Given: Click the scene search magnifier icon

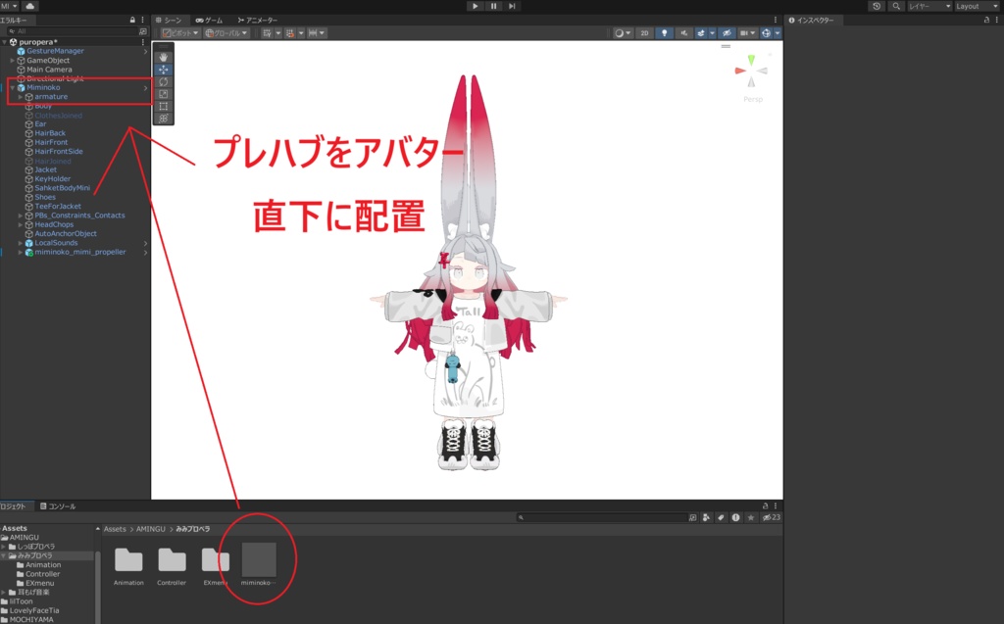Looking at the screenshot, I should [x=898, y=6].
